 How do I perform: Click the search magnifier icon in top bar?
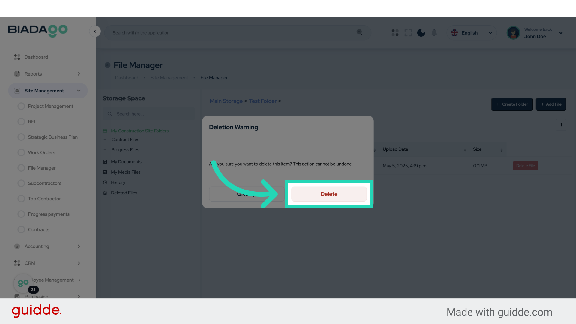[x=359, y=32]
